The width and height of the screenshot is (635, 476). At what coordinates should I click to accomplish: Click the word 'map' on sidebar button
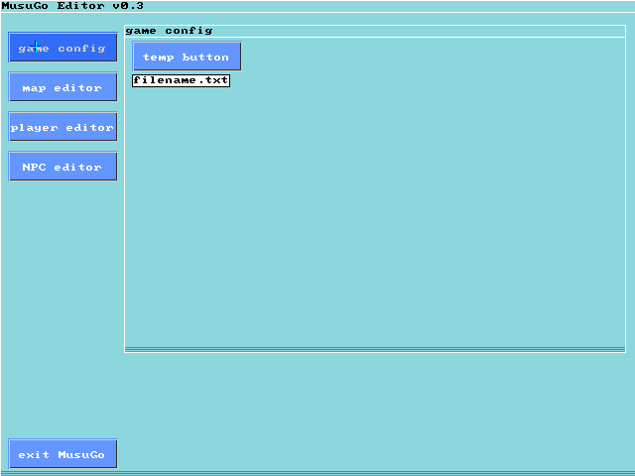[x=34, y=87]
